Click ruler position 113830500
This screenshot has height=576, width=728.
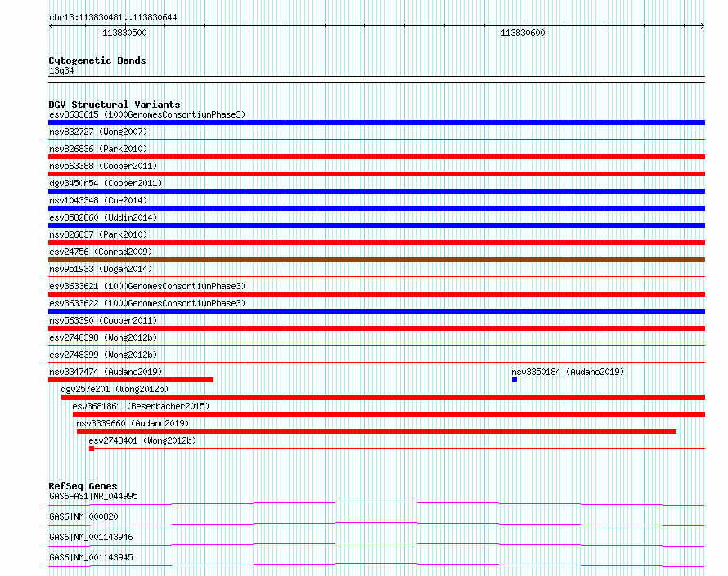click(124, 33)
